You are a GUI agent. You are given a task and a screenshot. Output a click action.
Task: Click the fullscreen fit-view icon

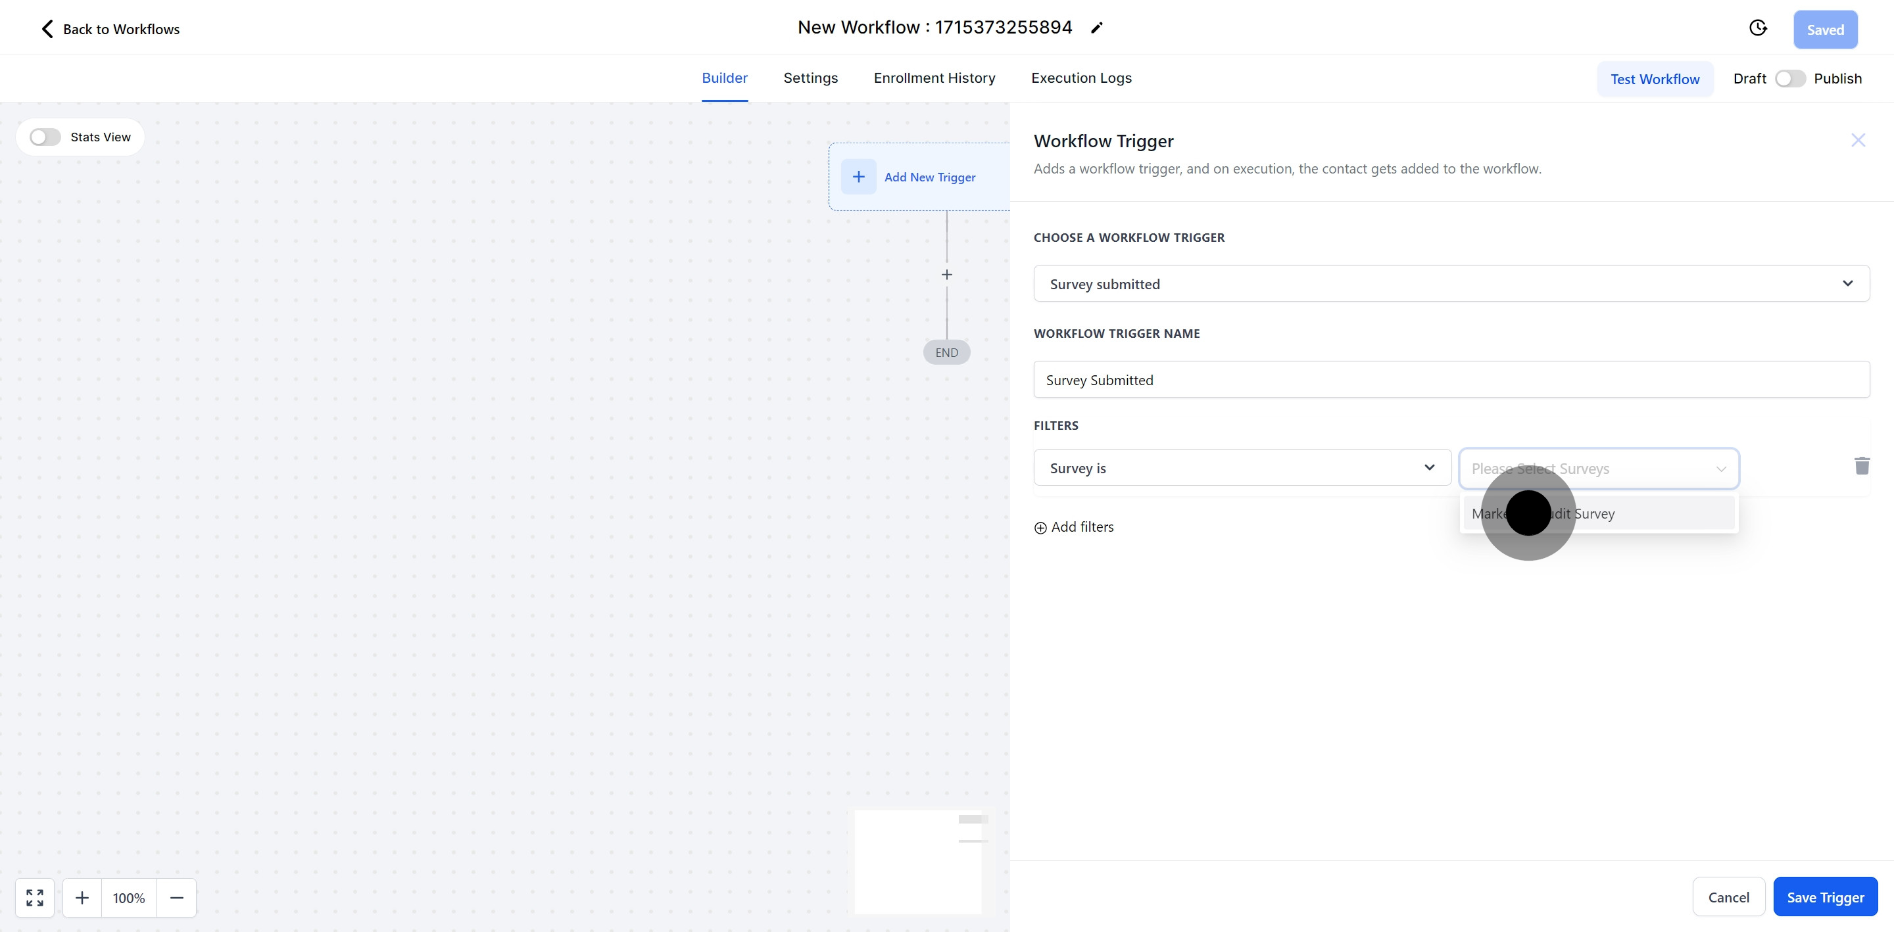[35, 897]
